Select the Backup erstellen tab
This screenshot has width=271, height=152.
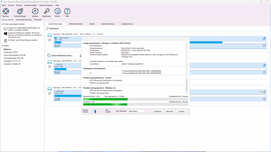pyautogui.click(x=8, y=20)
